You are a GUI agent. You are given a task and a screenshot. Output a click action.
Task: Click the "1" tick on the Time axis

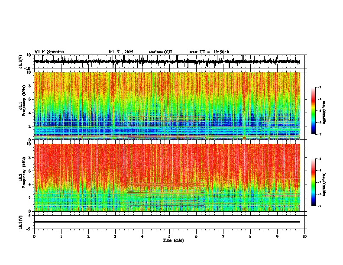[61, 236]
